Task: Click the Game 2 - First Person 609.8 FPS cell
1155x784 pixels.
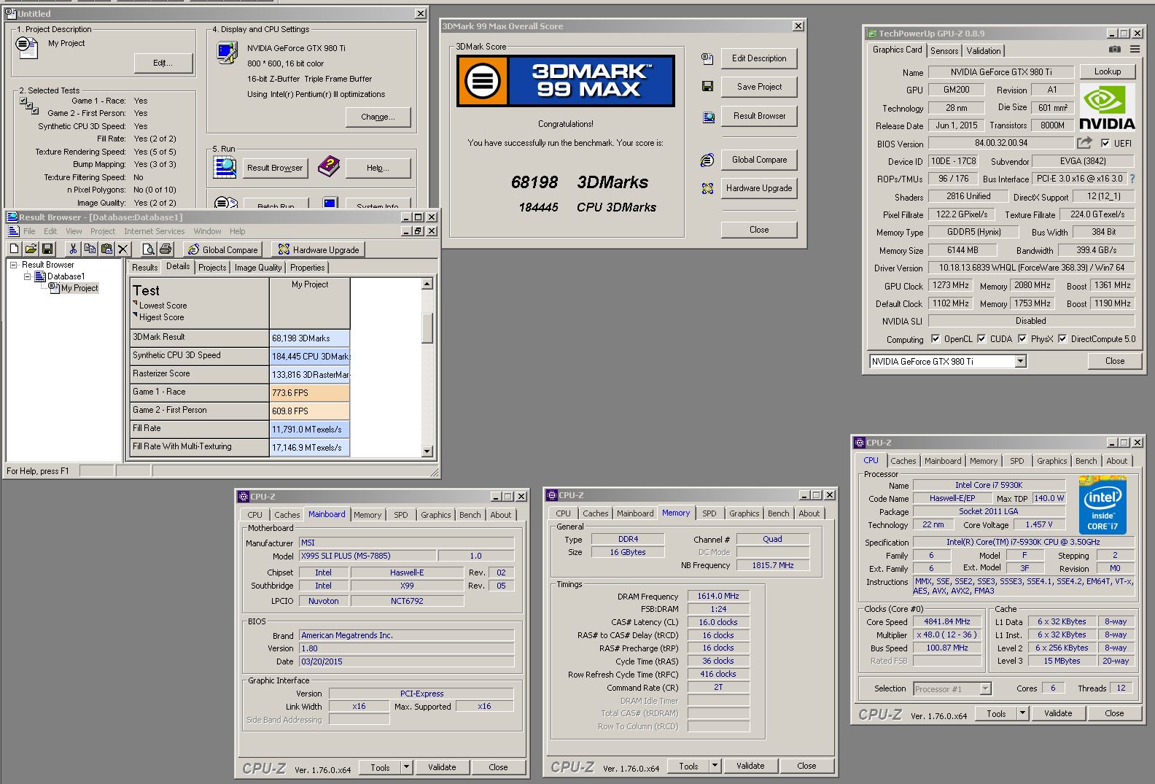Action: click(309, 411)
